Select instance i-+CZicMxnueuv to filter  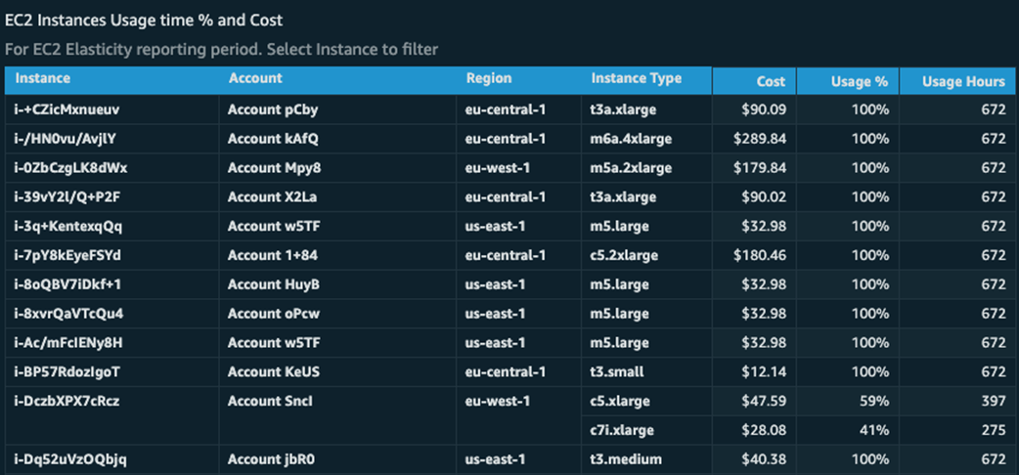[x=67, y=109]
